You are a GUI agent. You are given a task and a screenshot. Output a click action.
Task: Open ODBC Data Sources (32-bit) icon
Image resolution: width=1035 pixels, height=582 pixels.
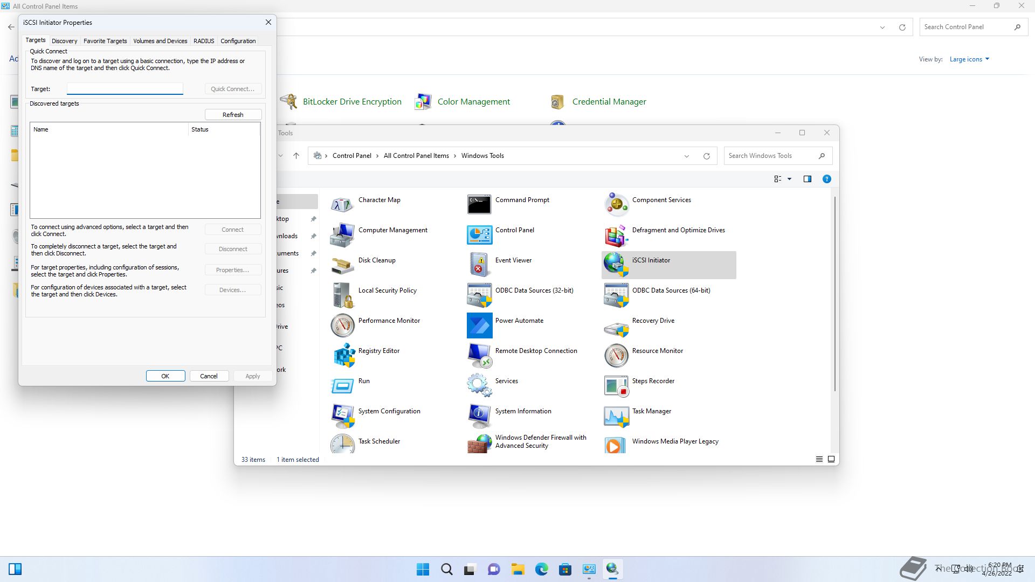(479, 295)
